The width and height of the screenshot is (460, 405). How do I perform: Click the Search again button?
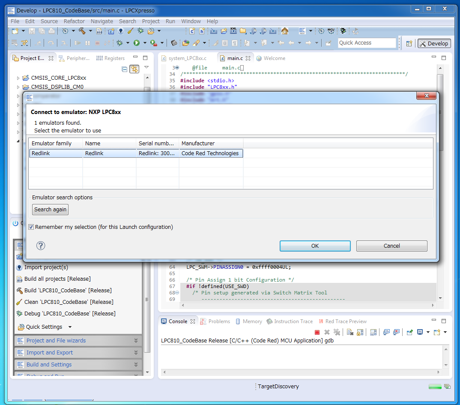pyautogui.click(x=50, y=210)
